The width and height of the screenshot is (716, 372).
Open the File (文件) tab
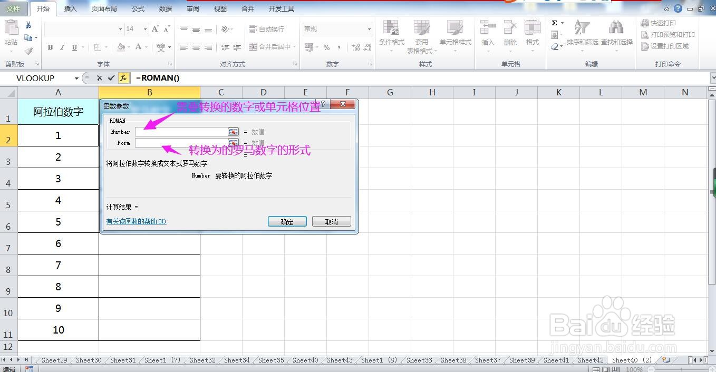(13, 8)
